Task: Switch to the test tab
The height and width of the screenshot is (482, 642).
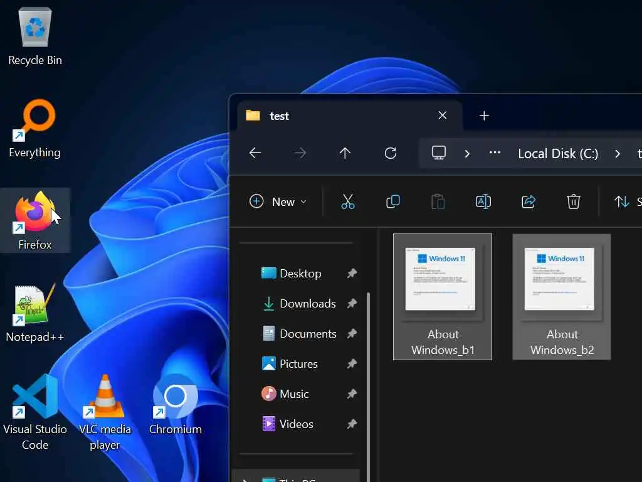Action: pos(349,116)
